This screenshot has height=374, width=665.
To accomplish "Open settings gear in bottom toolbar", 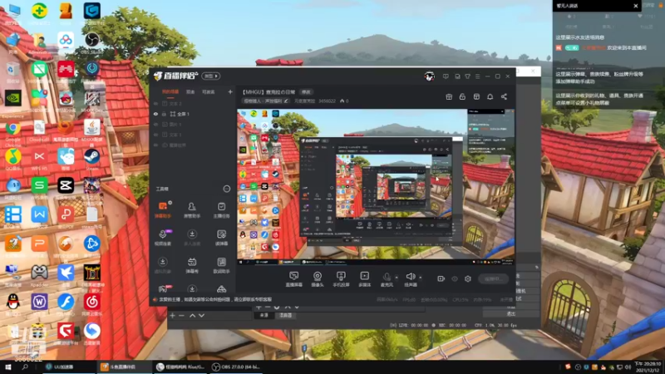I will coord(468,278).
